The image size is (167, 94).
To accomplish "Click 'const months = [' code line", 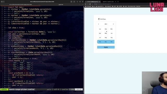I will click(16, 61).
